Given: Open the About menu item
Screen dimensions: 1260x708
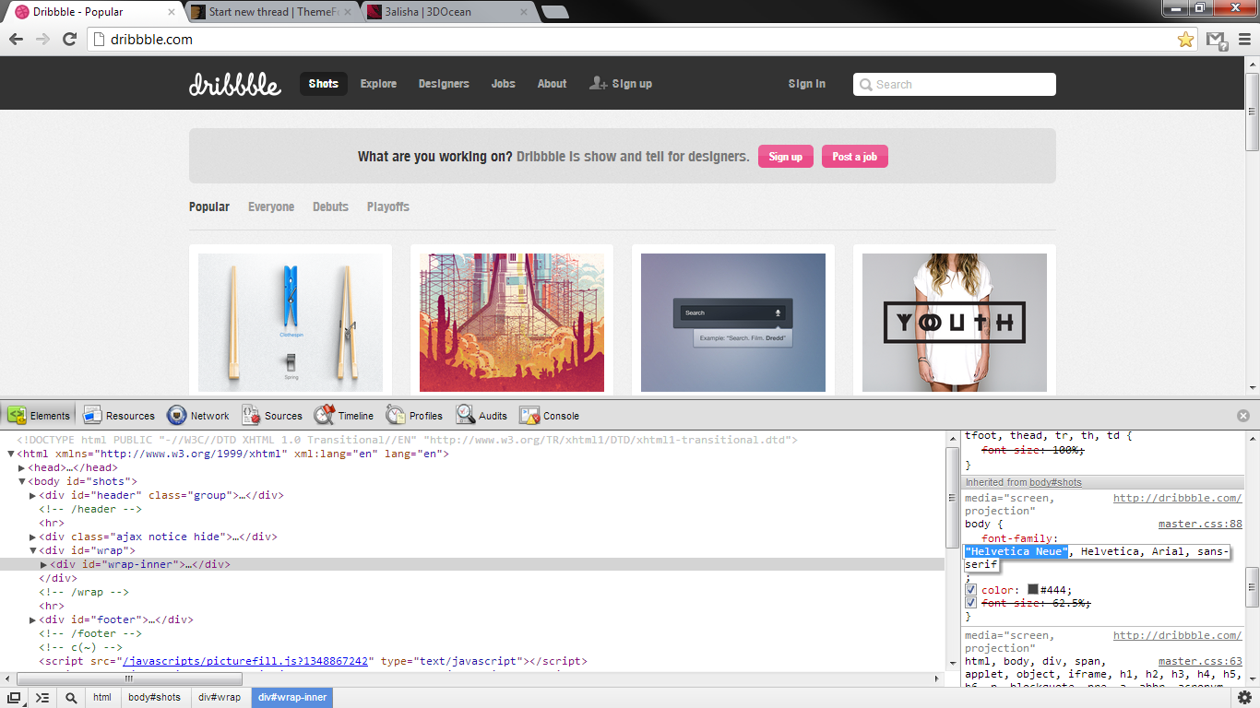Looking at the screenshot, I should click(552, 84).
